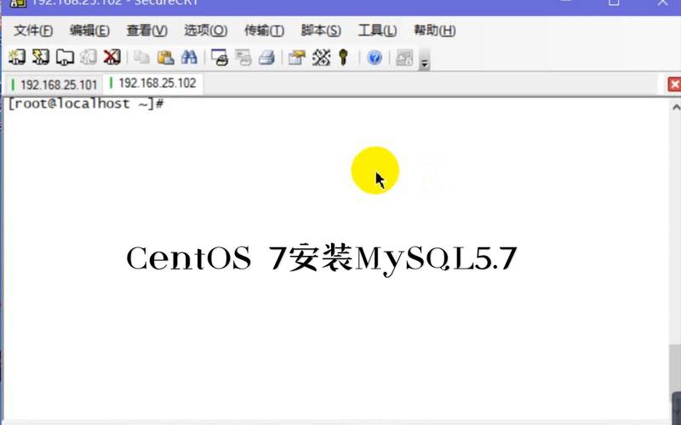Open the 编辑(E) menu

[x=89, y=31]
